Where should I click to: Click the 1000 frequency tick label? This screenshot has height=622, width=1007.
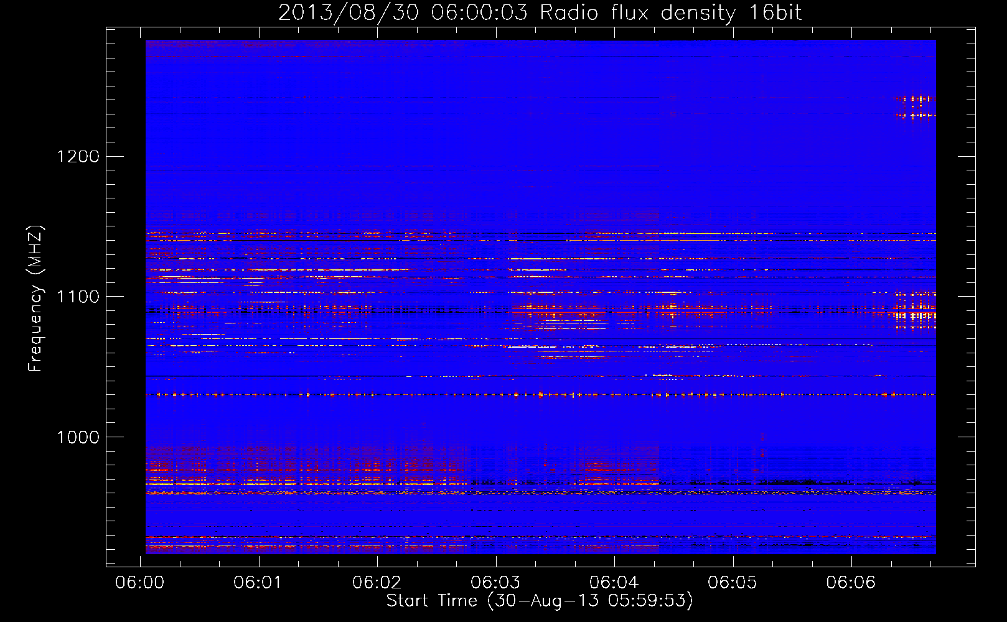tap(78, 437)
